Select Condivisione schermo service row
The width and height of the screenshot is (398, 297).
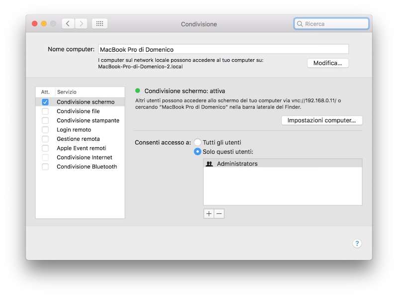(80, 102)
